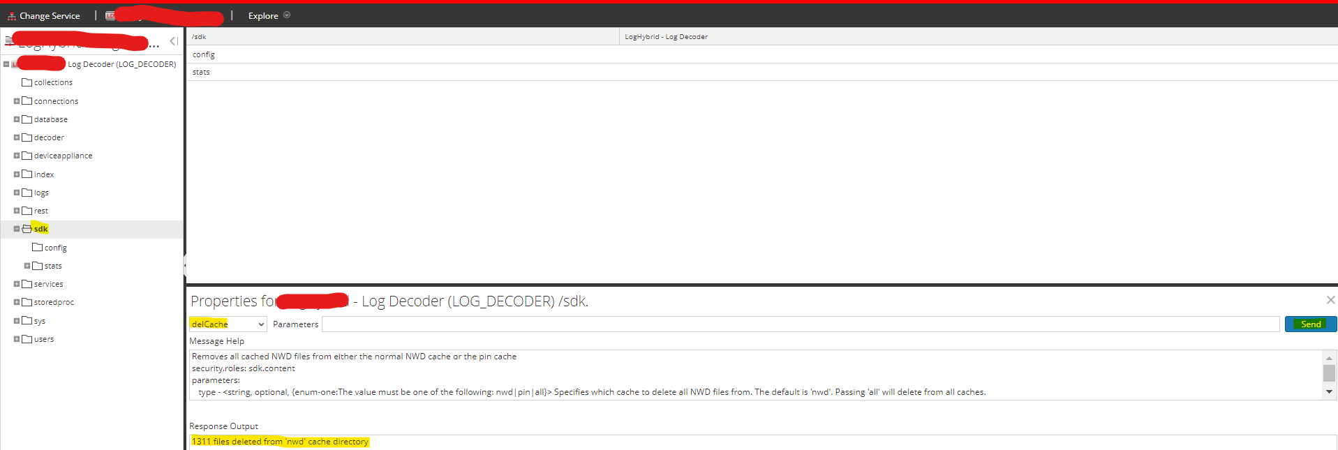Collapse the Log Decoder root node

[6, 64]
